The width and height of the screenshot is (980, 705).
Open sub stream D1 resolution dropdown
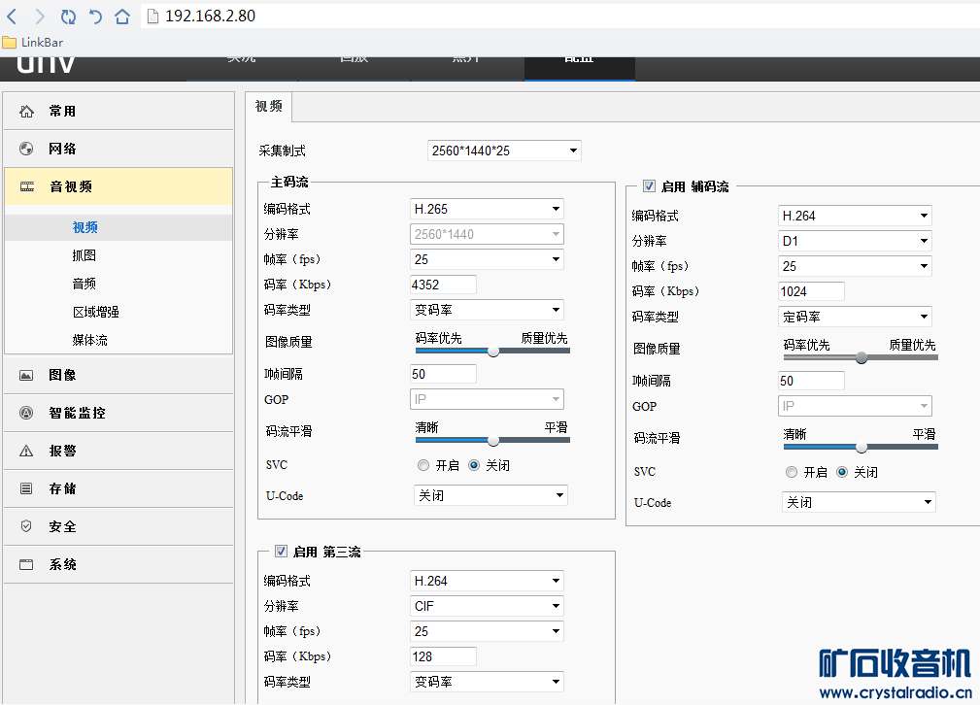pos(855,241)
